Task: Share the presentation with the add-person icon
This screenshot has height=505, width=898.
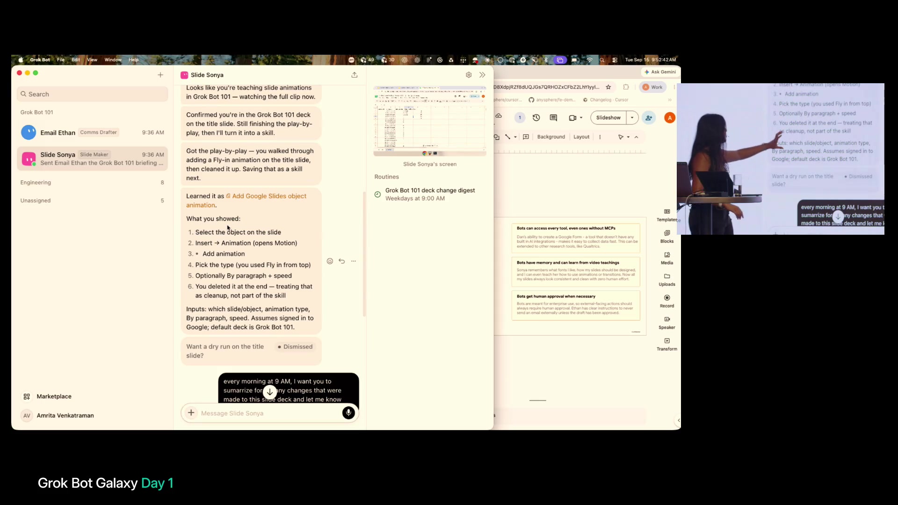Action: tap(649, 118)
